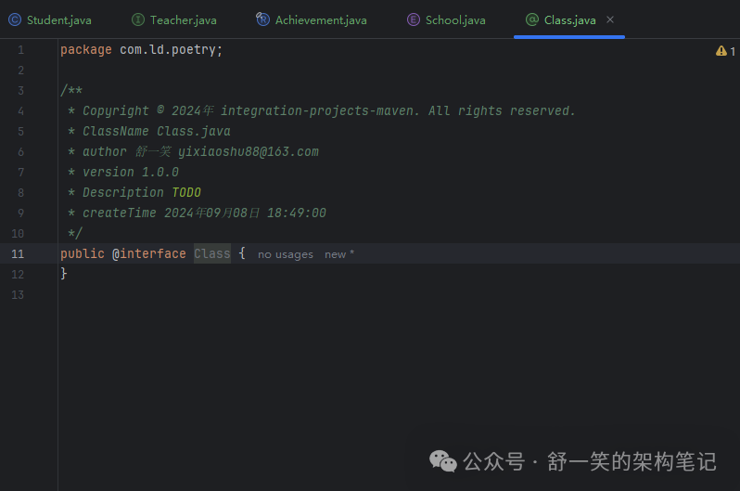Click the School.java enum icon

coord(414,19)
